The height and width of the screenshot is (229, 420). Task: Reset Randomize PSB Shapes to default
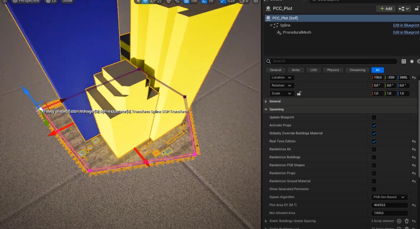[414, 165]
